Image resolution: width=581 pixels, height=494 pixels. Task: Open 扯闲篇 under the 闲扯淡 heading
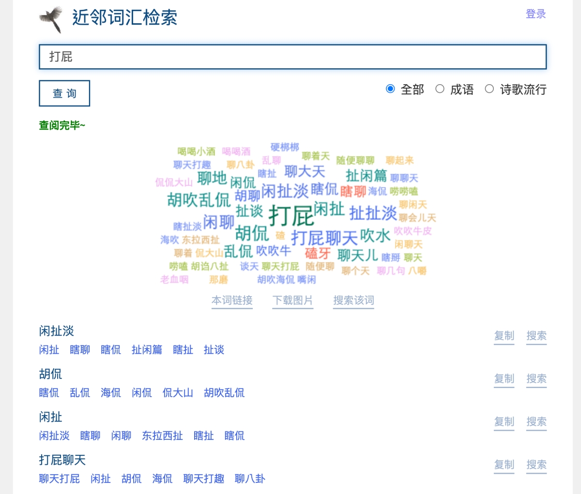click(147, 350)
